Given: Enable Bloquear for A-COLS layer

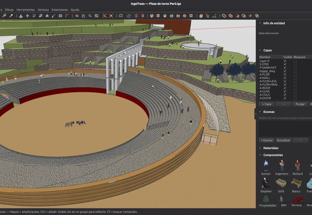Looking at the screenshot, I should point(295,95).
